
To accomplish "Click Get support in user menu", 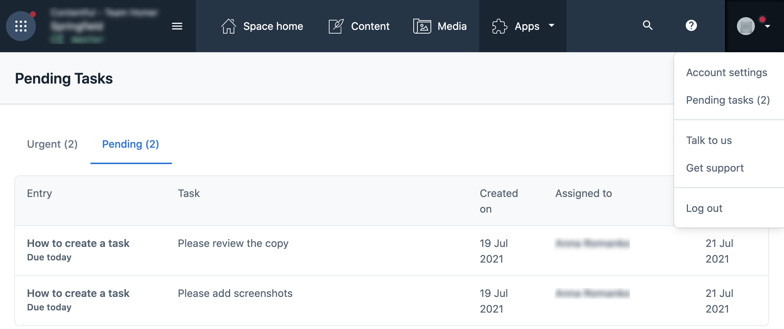I will [x=715, y=168].
